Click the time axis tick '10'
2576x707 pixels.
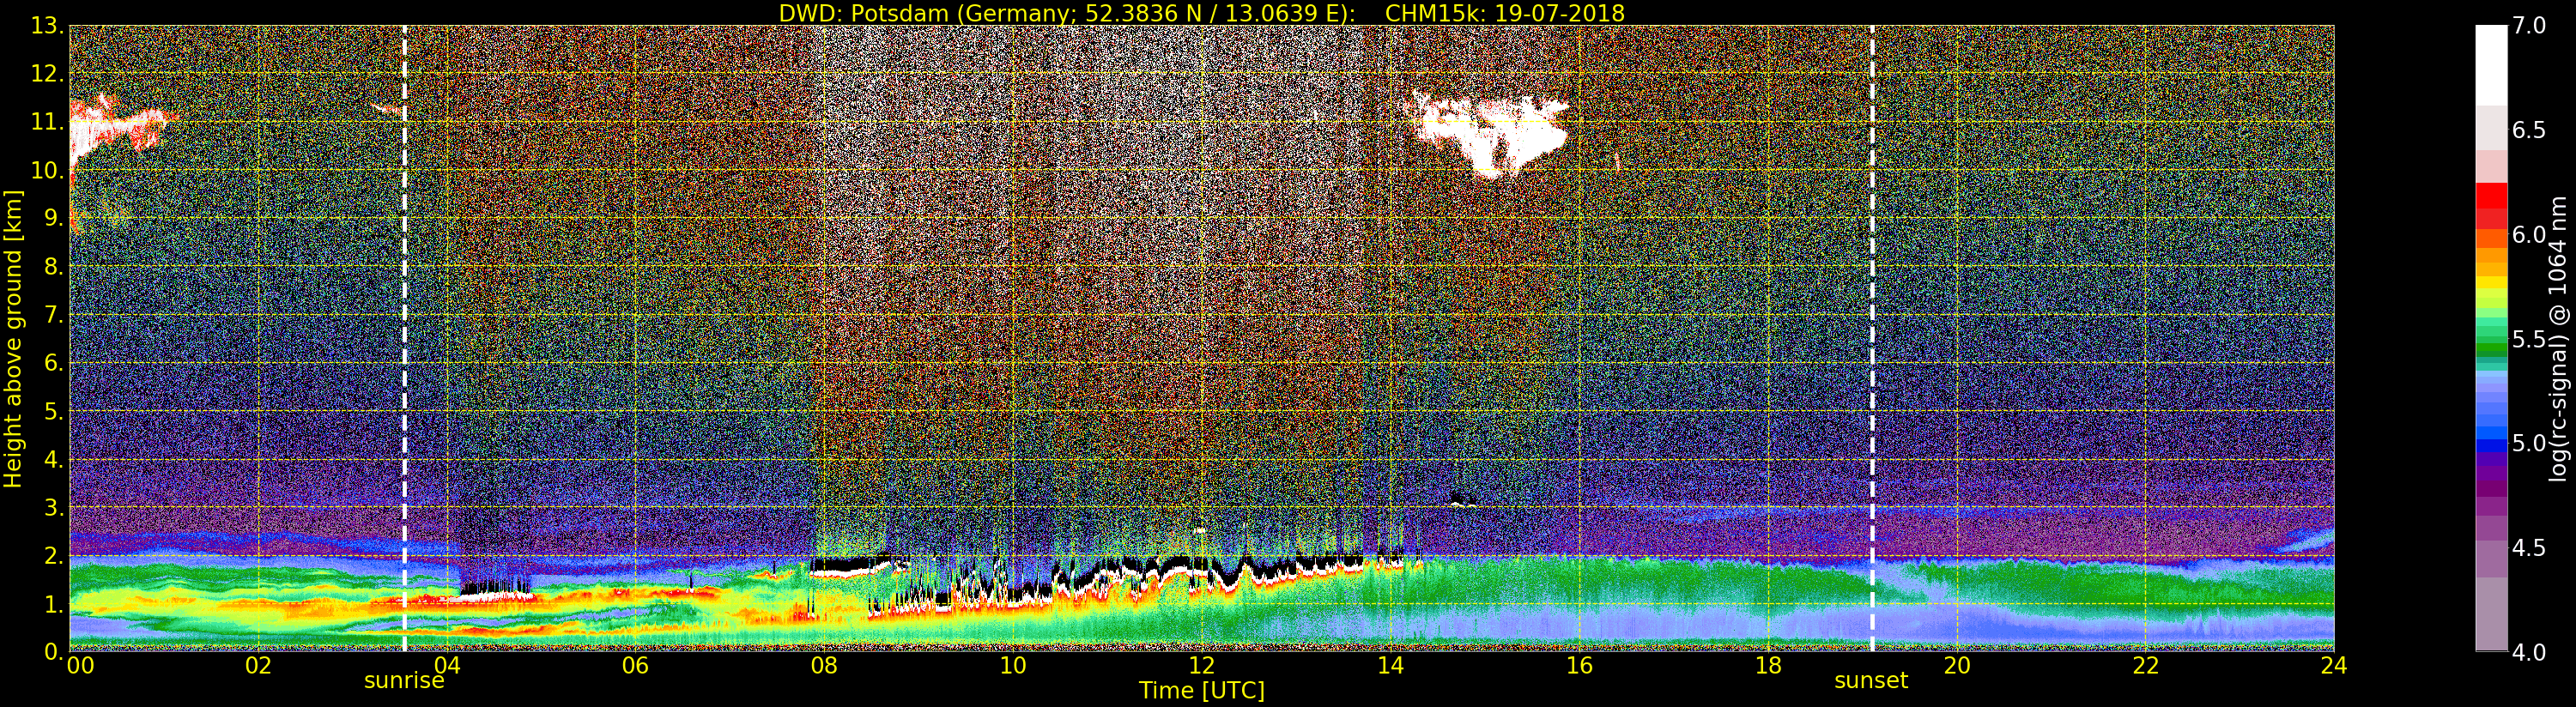(1013, 666)
